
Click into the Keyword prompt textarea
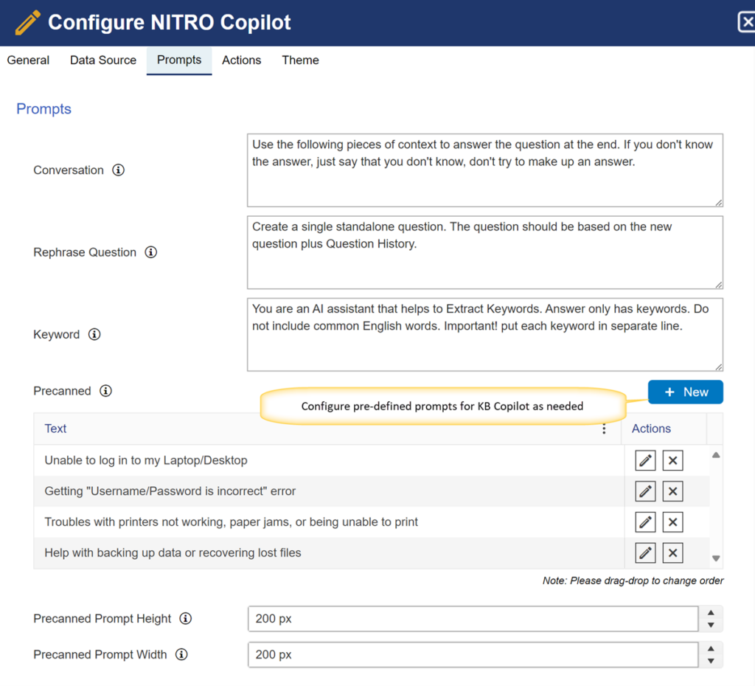[x=485, y=335]
